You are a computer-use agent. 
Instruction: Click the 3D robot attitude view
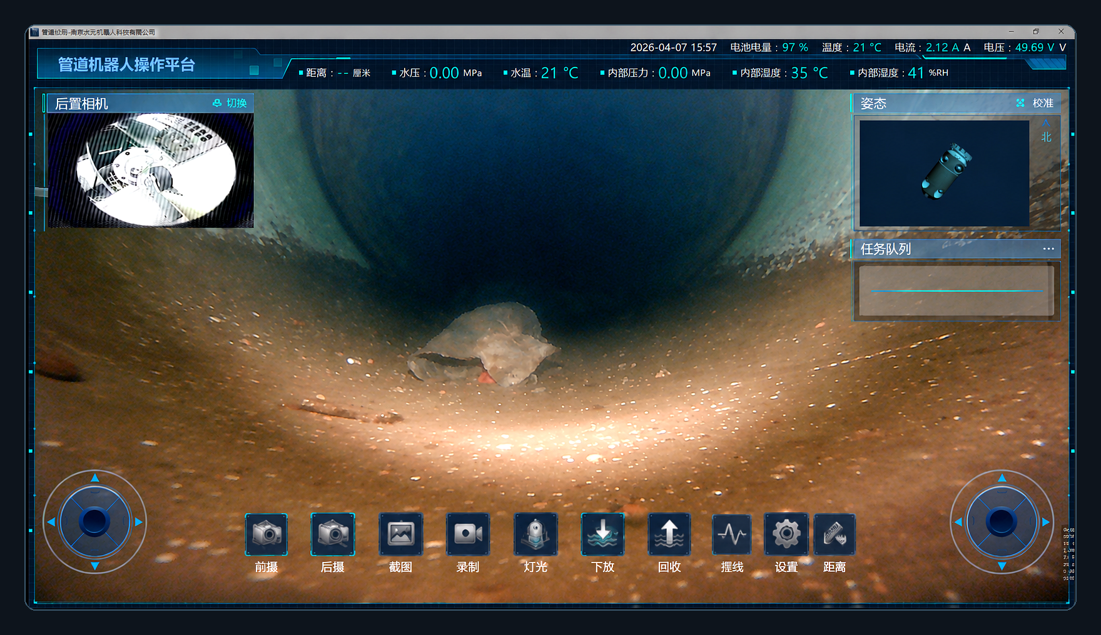944,173
